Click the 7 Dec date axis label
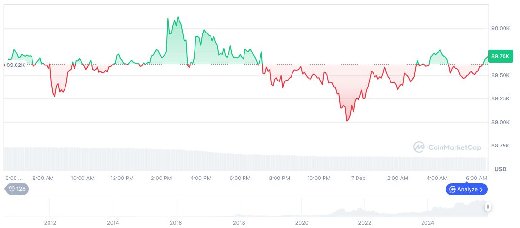This screenshot has height=228, width=520. pyautogui.click(x=358, y=178)
